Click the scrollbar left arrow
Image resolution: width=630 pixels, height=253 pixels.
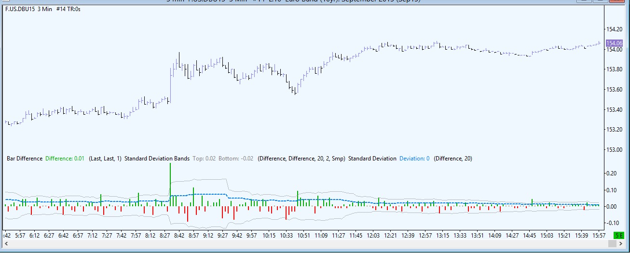6,244
